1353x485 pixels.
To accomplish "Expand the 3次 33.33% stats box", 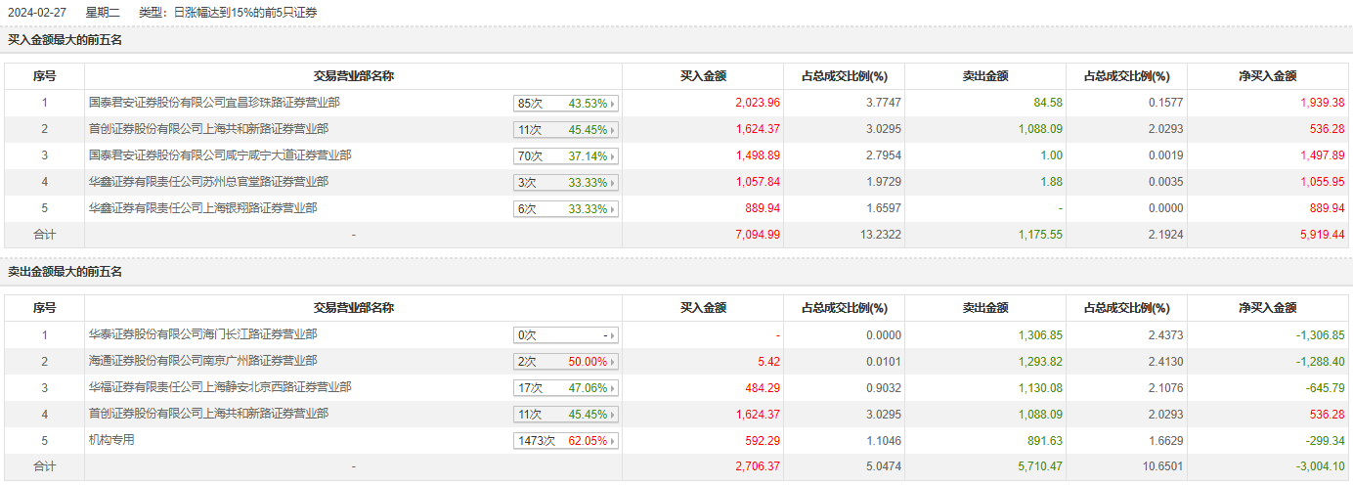I will (566, 183).
